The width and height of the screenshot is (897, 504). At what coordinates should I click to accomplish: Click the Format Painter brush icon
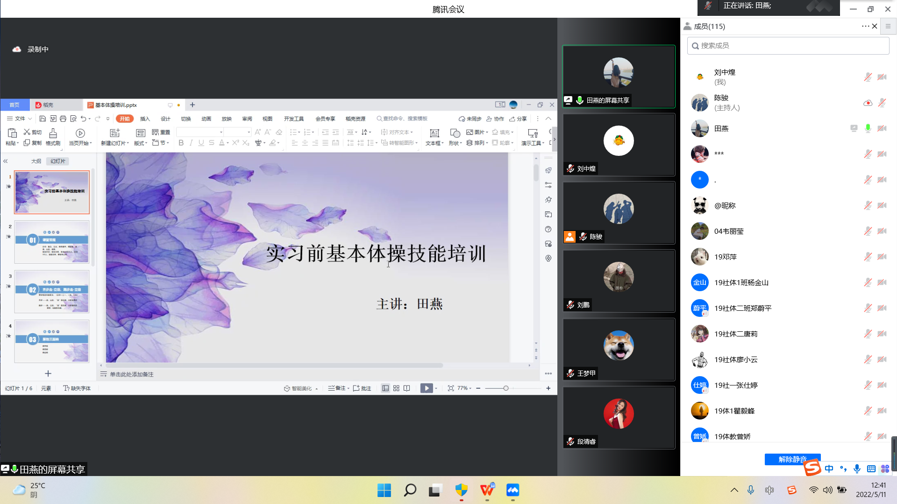53,133
